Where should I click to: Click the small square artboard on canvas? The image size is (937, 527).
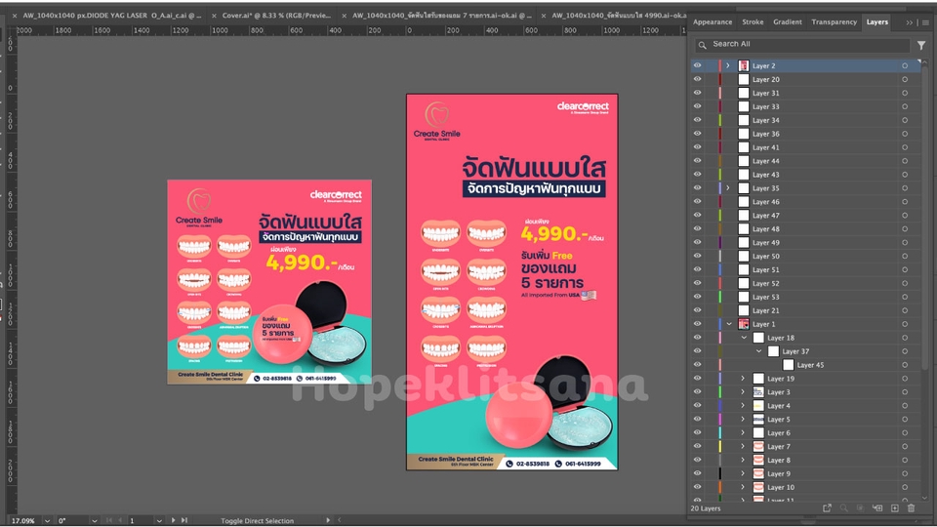pyautogui.click(x=269, y=282)
